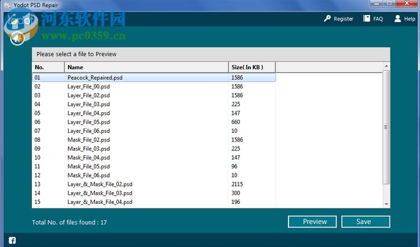The height and width of the screenshot is (247, 420).
Task: Sort by the Name column header
Action: click(146, 67)
